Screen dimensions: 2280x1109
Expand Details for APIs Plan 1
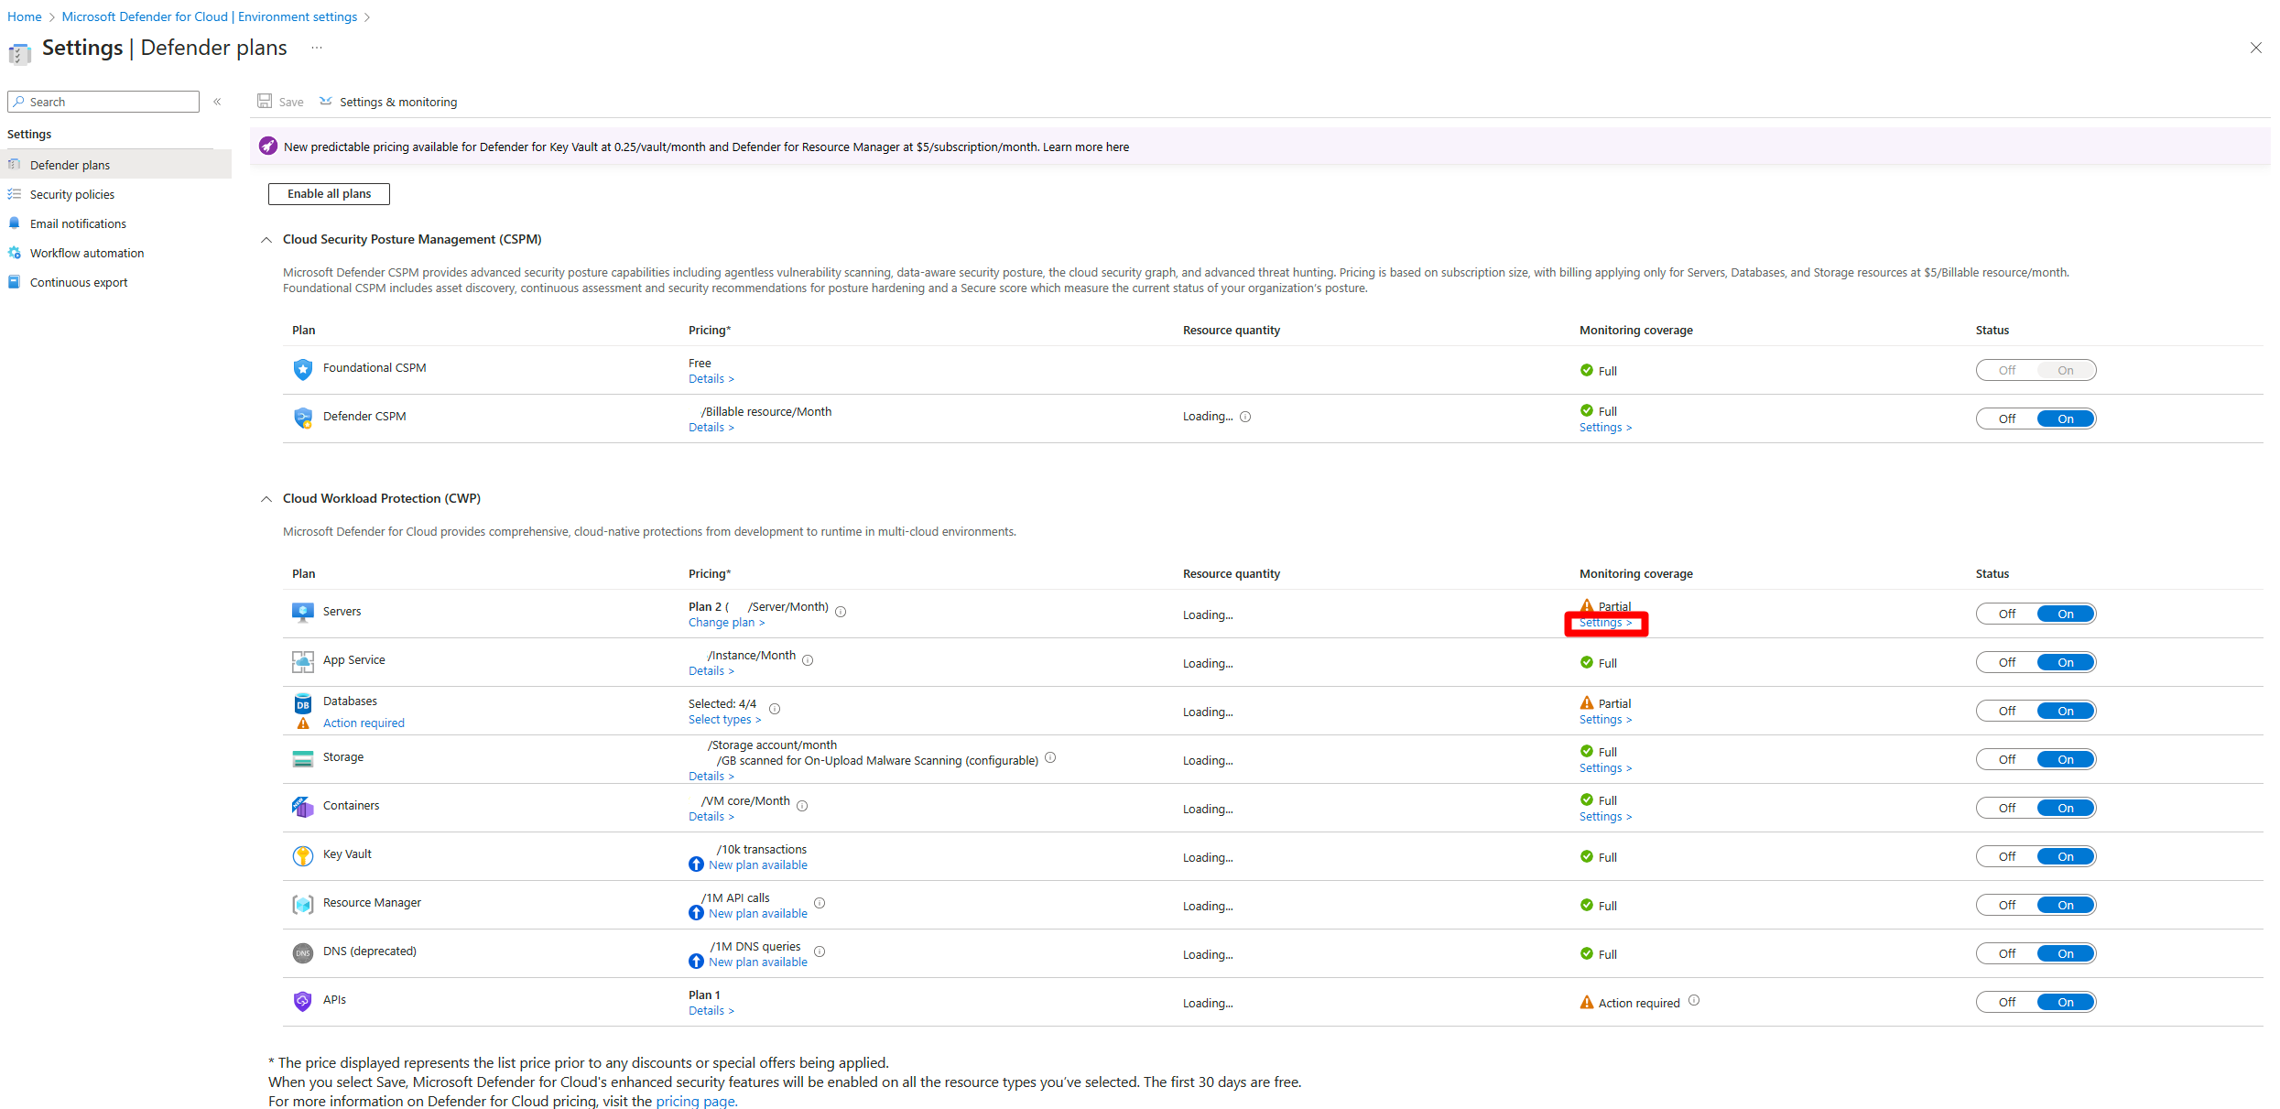click(711, 1011)
